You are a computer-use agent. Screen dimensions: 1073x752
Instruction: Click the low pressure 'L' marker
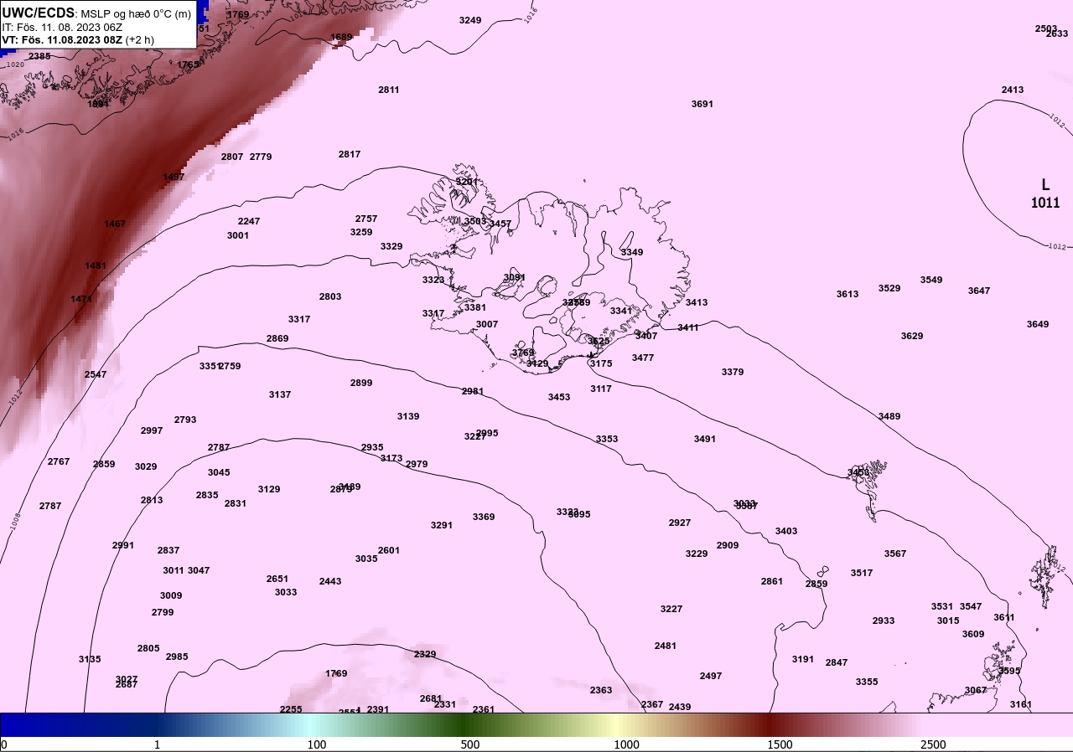(1045, 184)
